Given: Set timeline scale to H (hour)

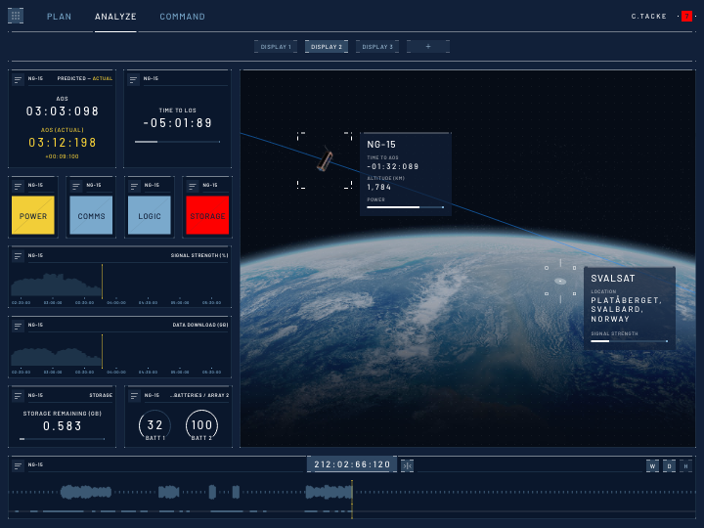Looking at the screenshot, I should (685, 466).
